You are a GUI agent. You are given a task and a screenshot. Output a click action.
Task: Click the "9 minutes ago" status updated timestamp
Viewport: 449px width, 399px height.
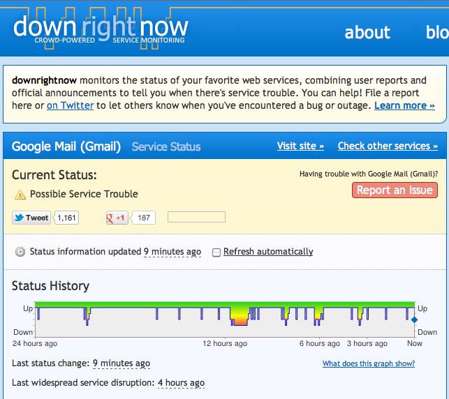(x=172, y=252)
